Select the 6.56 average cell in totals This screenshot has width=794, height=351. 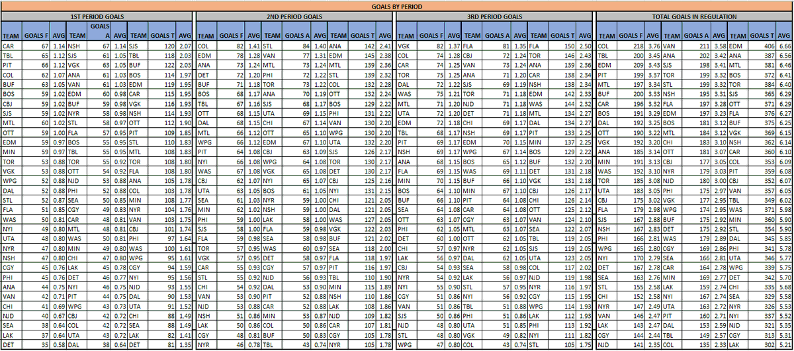[x=785, y=56]
